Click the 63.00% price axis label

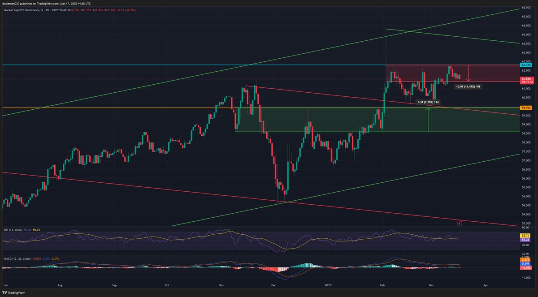click(526, 52)
